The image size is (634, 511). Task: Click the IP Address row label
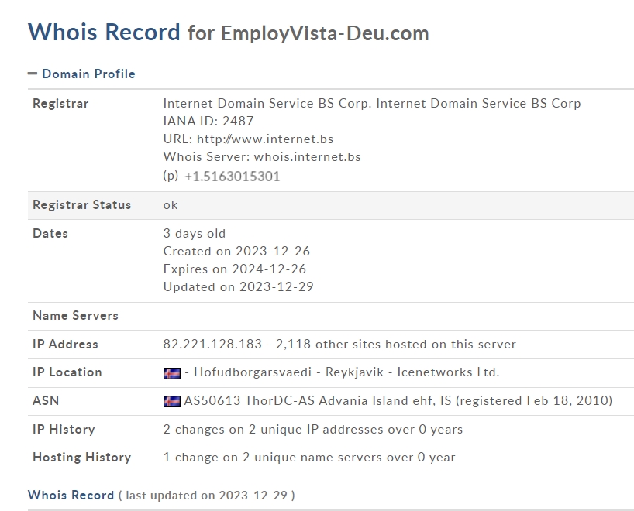click(66, 344)
